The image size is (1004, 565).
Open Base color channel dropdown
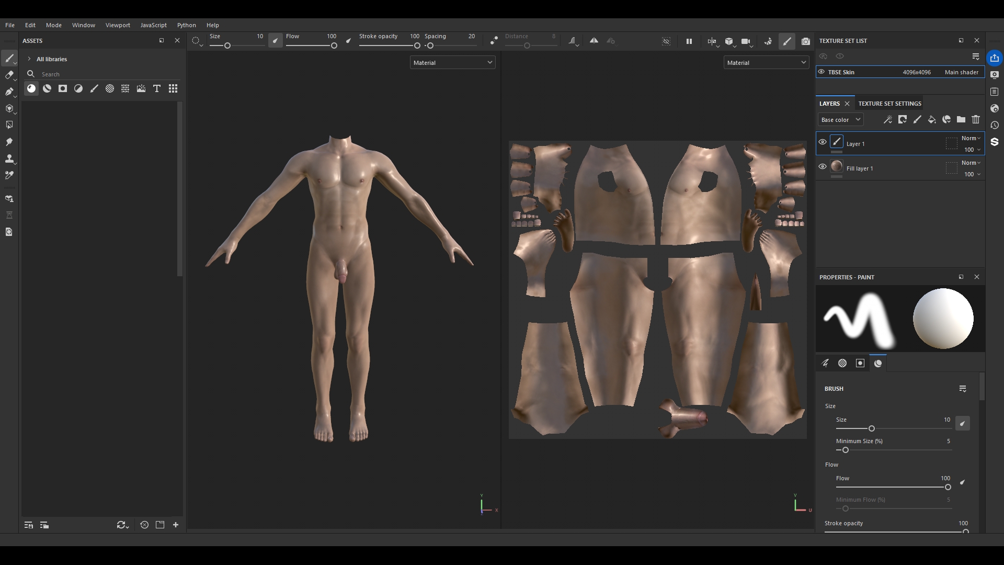click(840, 120)
